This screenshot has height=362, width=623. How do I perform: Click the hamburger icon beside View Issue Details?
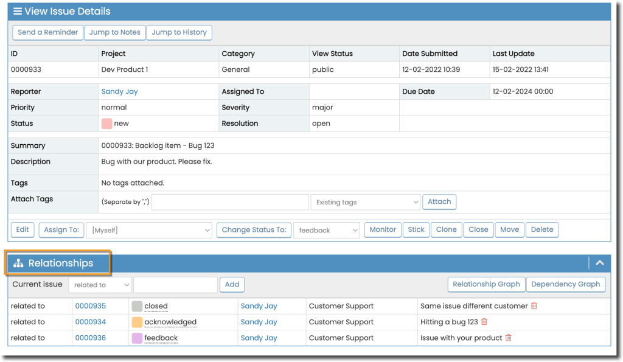click(x=18, y=12)
